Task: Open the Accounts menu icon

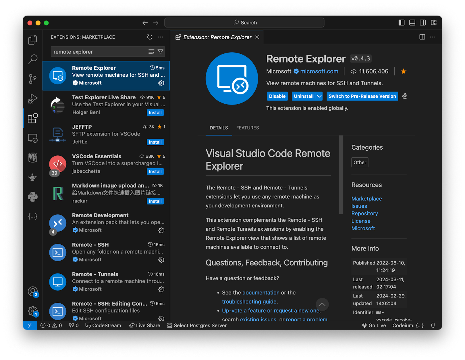Action: [x=33, y=291]
